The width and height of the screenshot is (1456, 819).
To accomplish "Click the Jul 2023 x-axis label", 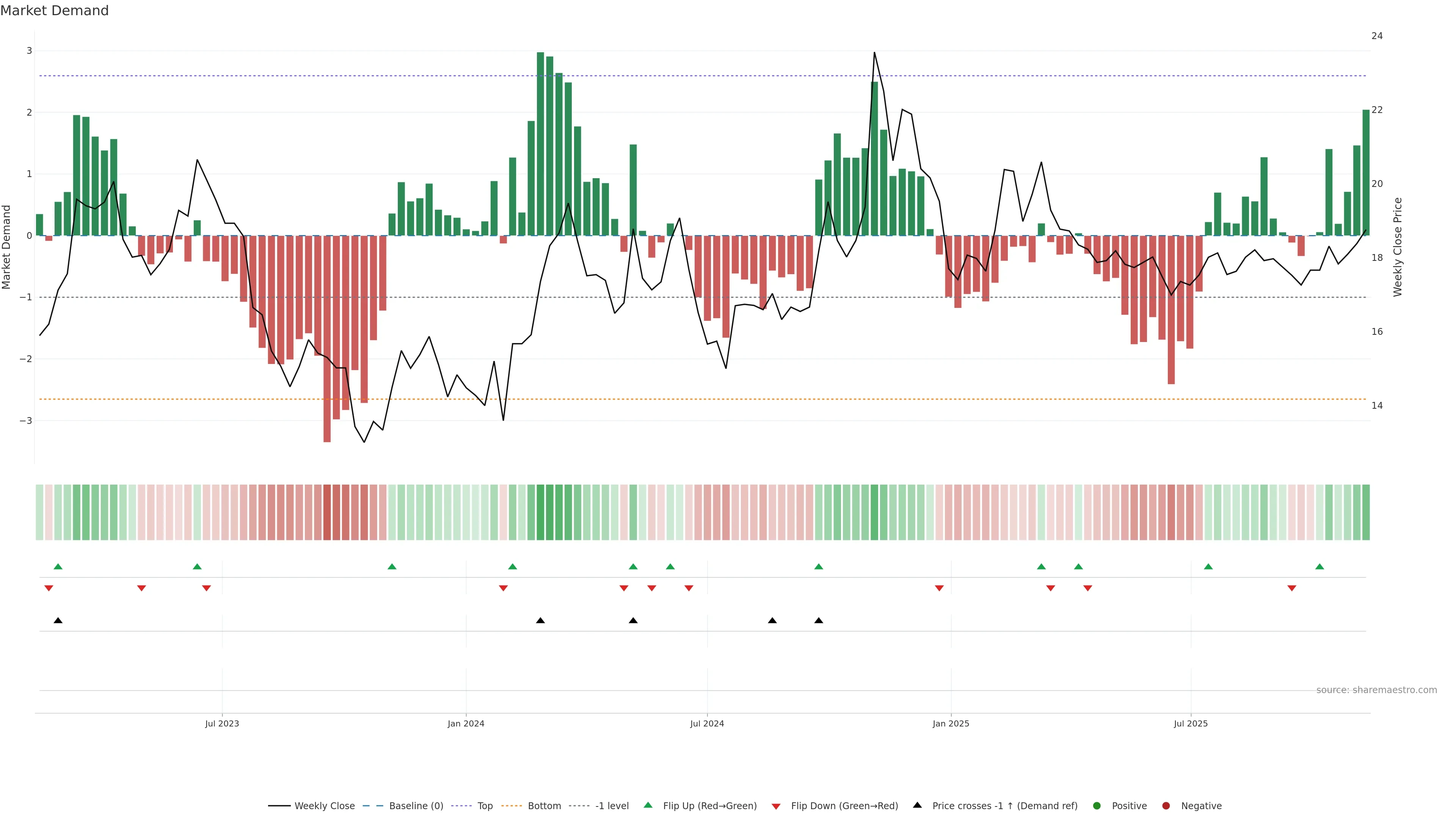I will [221, 723].
